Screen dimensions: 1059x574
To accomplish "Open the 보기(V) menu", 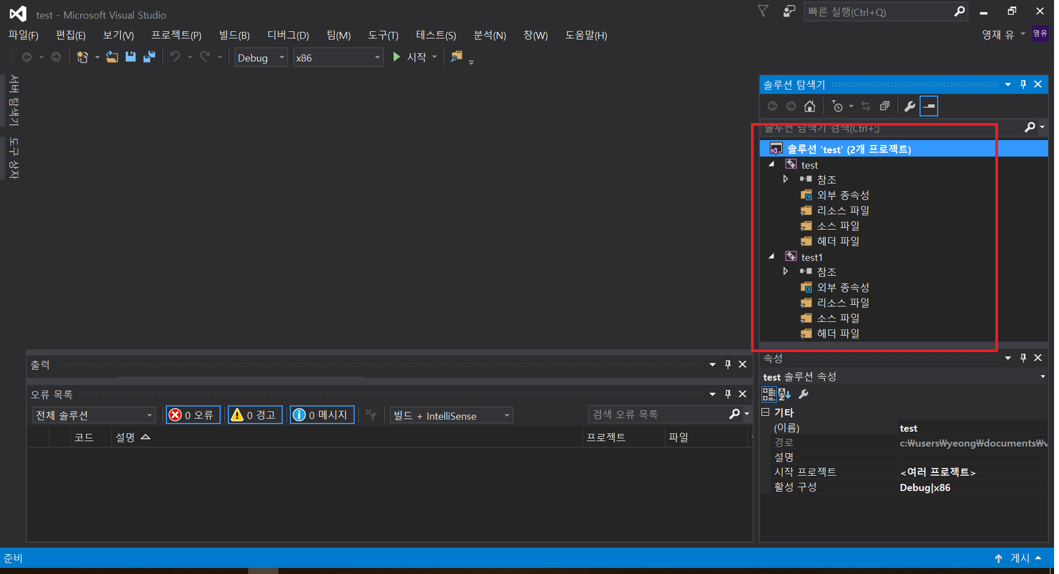I will [x=119, y=35].
